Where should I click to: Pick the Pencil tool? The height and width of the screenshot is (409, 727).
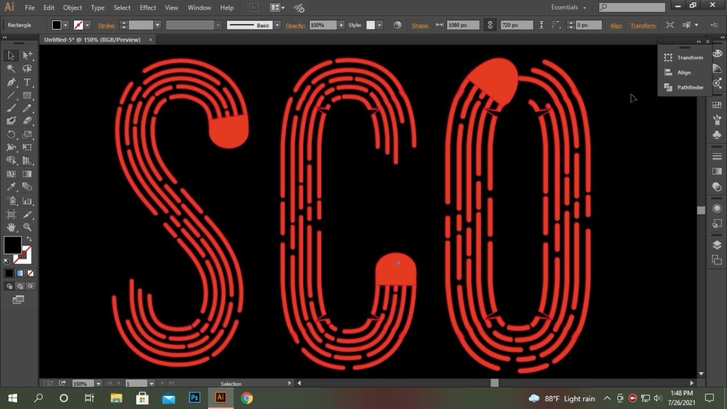pos(27,108)
